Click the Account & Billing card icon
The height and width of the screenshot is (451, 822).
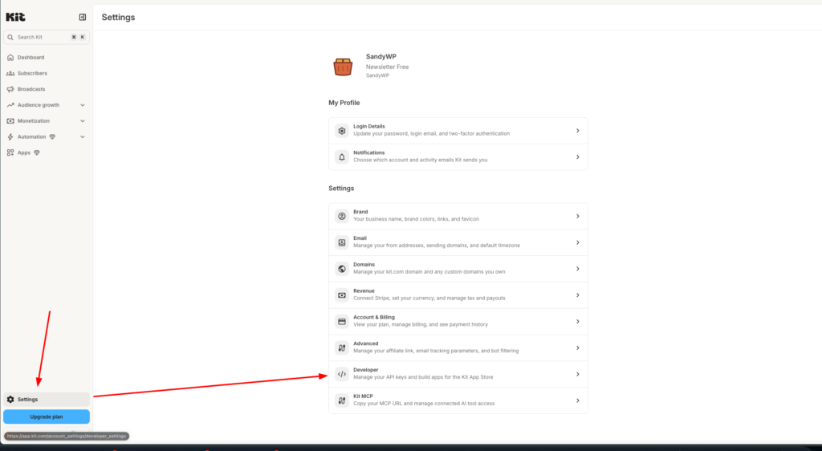342,322
